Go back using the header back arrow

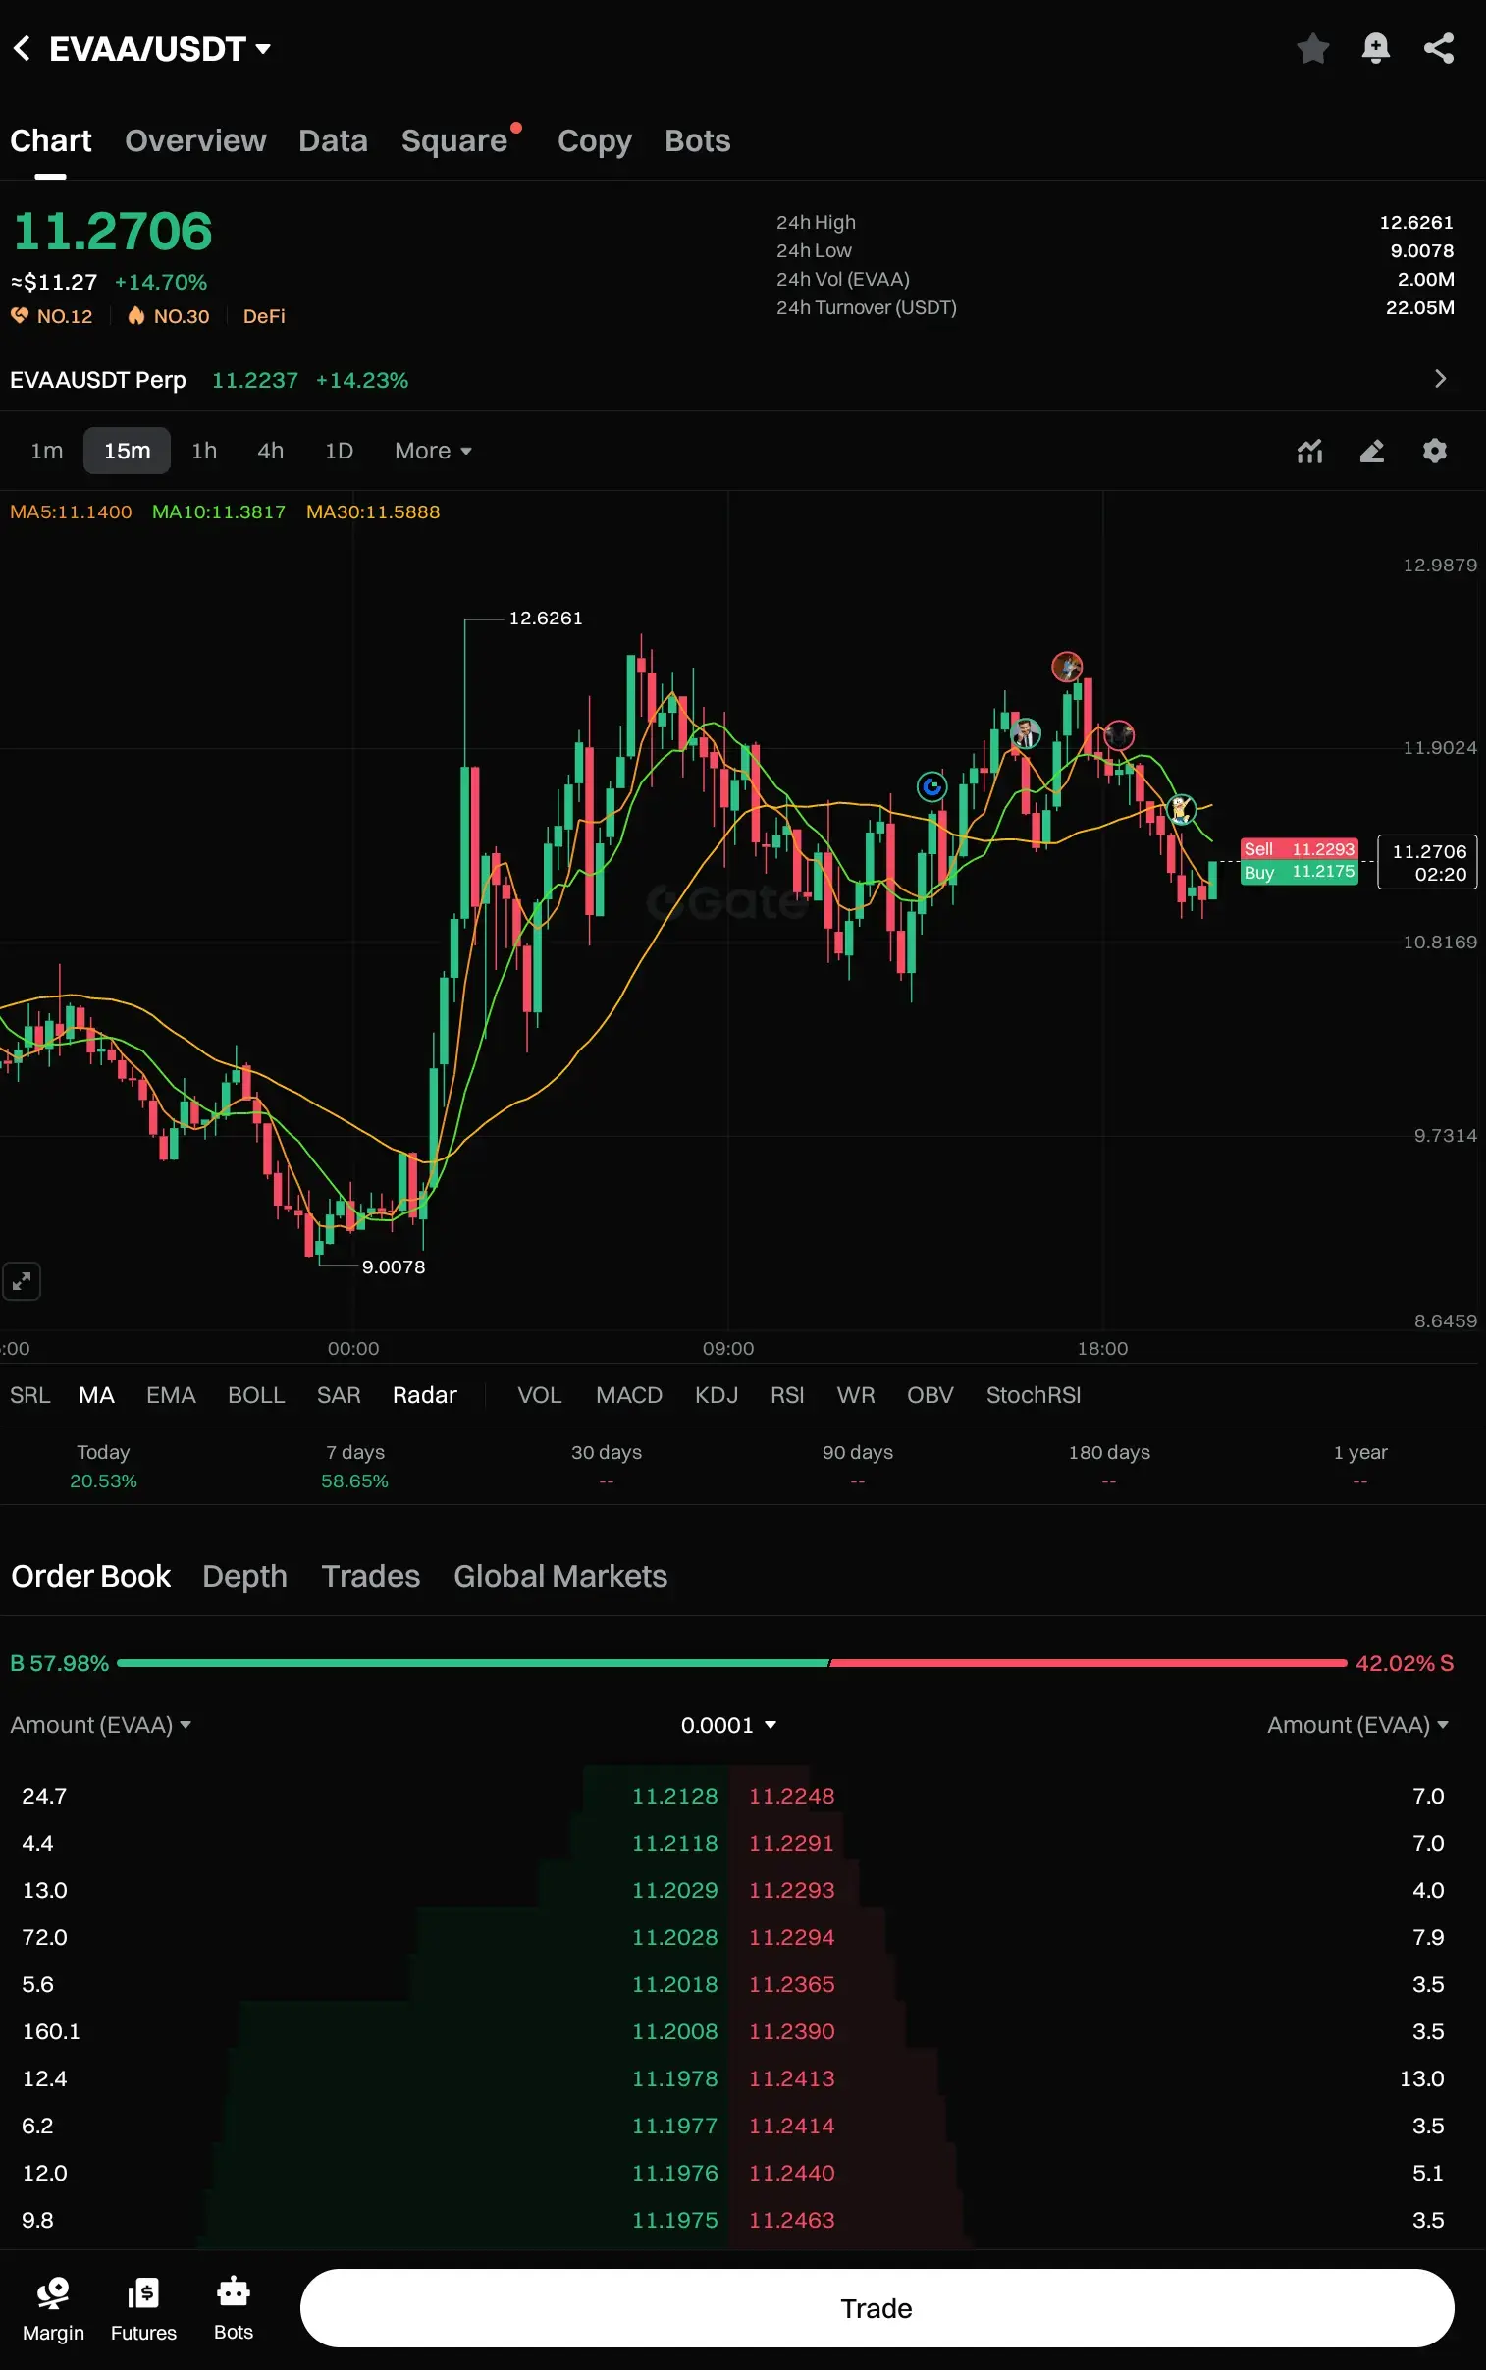click(22, 48)
